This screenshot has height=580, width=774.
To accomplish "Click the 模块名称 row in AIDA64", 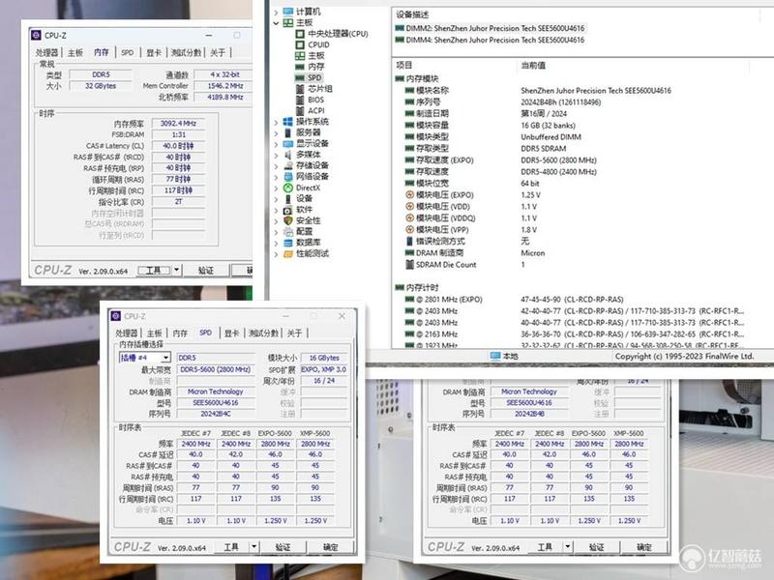I will tap(533, 91).
